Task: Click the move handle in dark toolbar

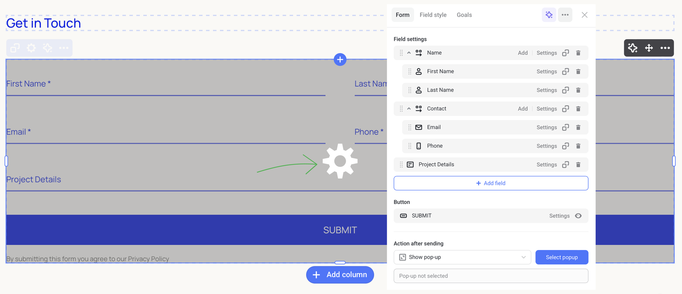Action: coord(649,48)
